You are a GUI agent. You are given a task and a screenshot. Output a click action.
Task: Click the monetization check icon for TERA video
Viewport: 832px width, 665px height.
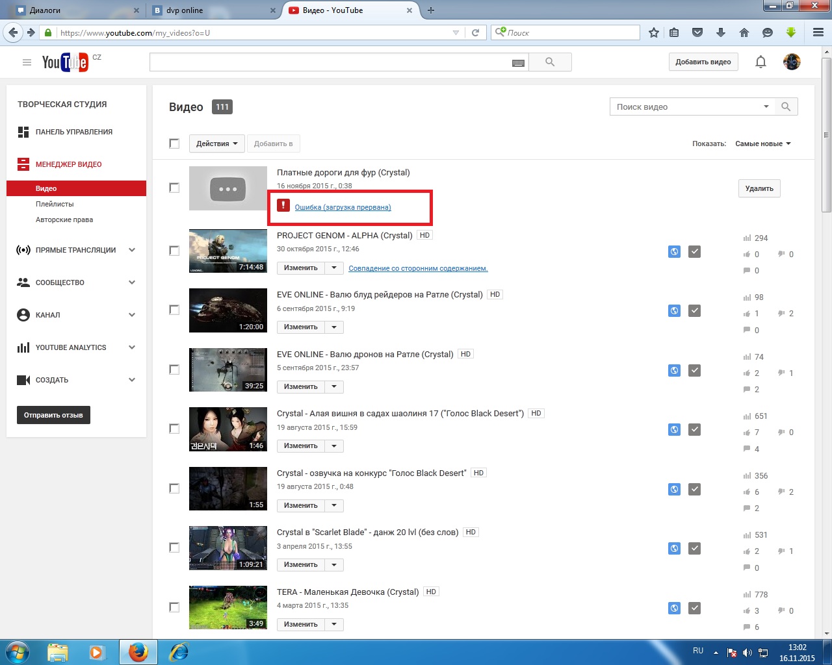tap(694, 609)
